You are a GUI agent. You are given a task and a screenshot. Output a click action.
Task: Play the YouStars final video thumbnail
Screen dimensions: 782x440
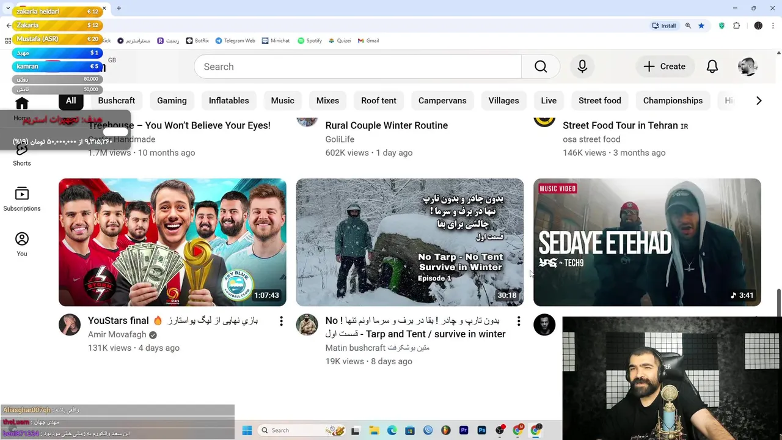point(172,242)
